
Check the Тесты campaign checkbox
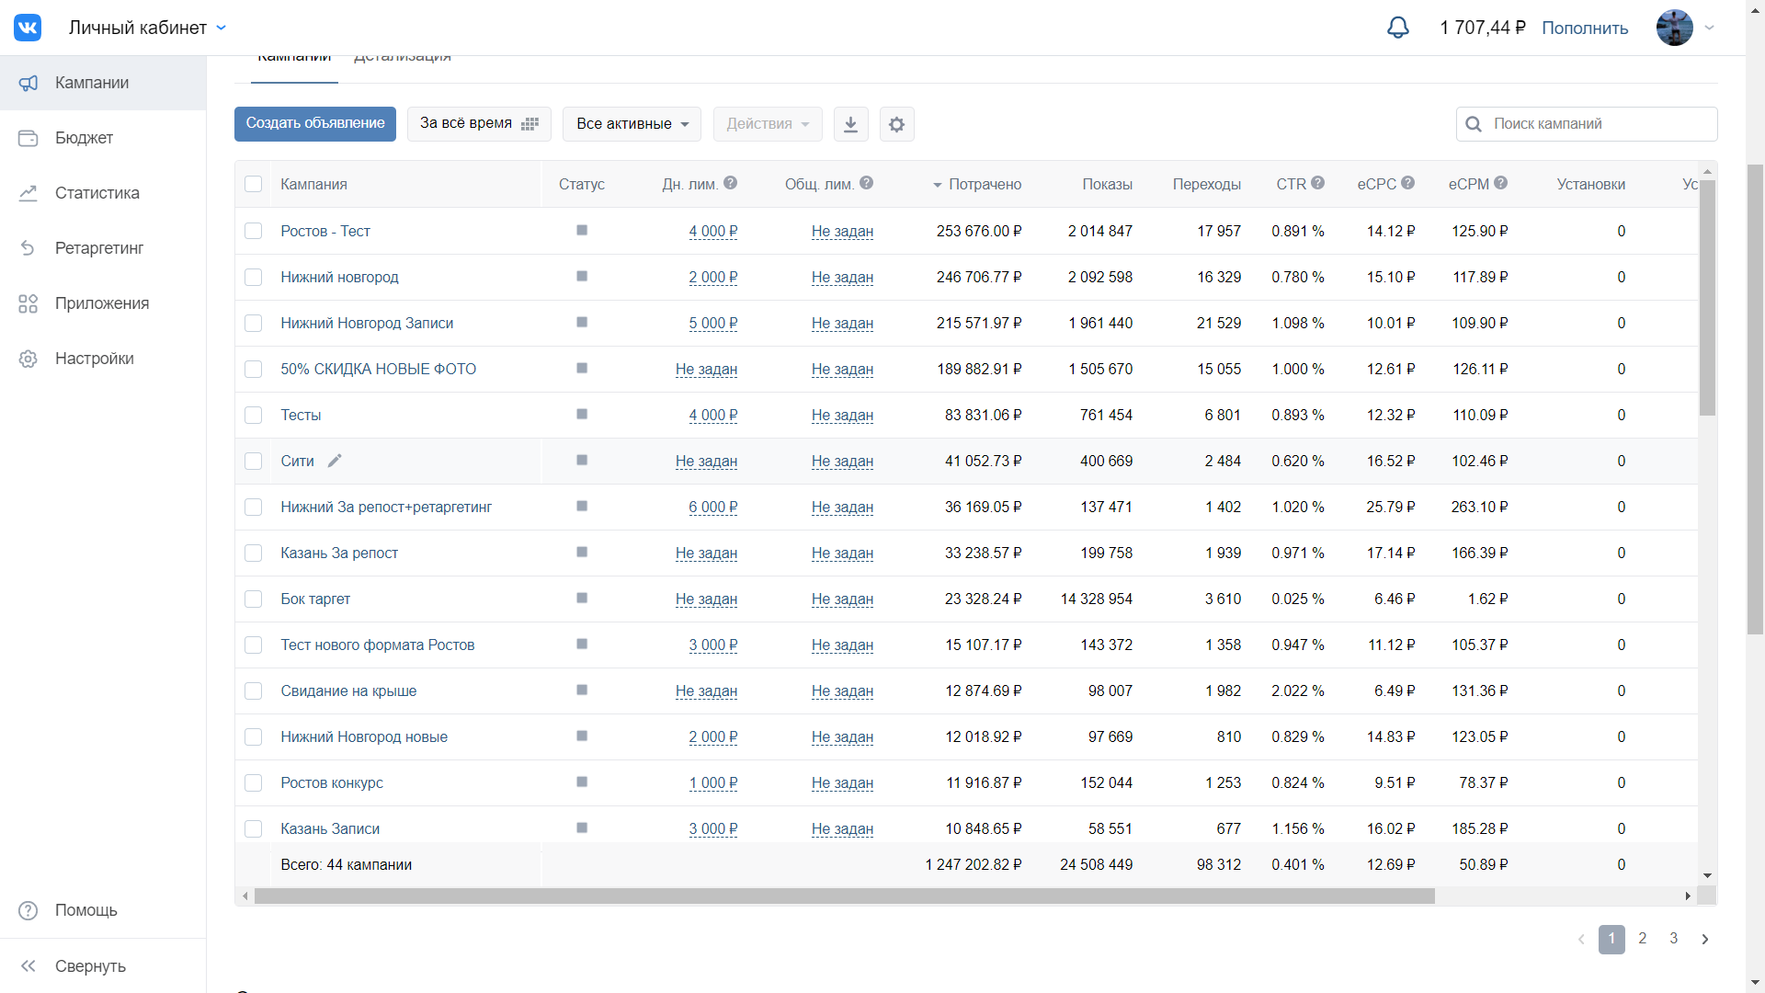tap(254, 415)
